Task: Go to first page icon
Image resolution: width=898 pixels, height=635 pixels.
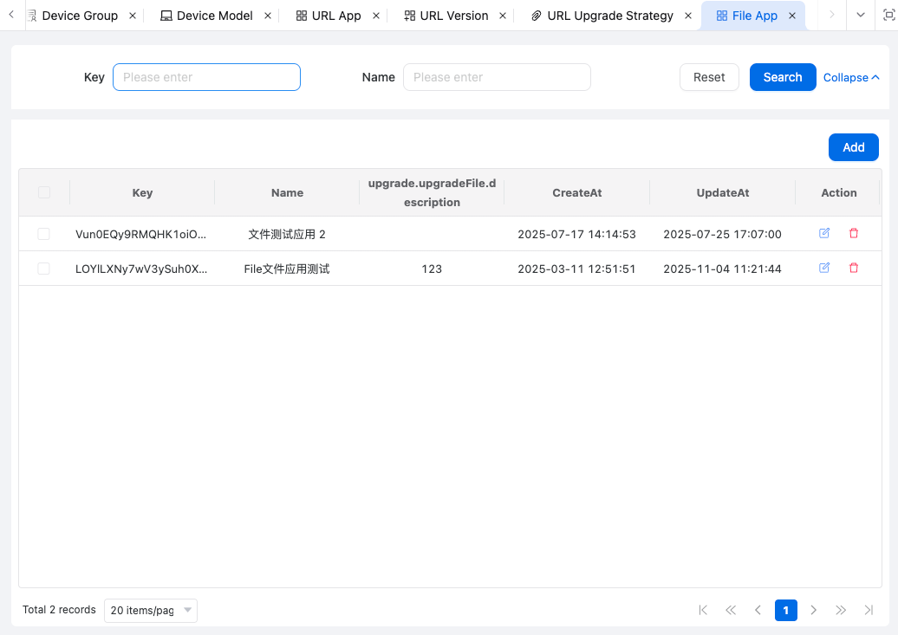Action: click(703, 610)
